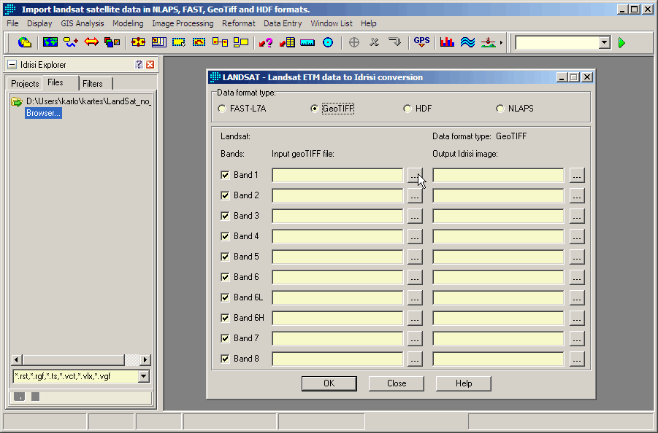Toggle the Band 6H checkbox
658x433 pixels.
(226, 318)
